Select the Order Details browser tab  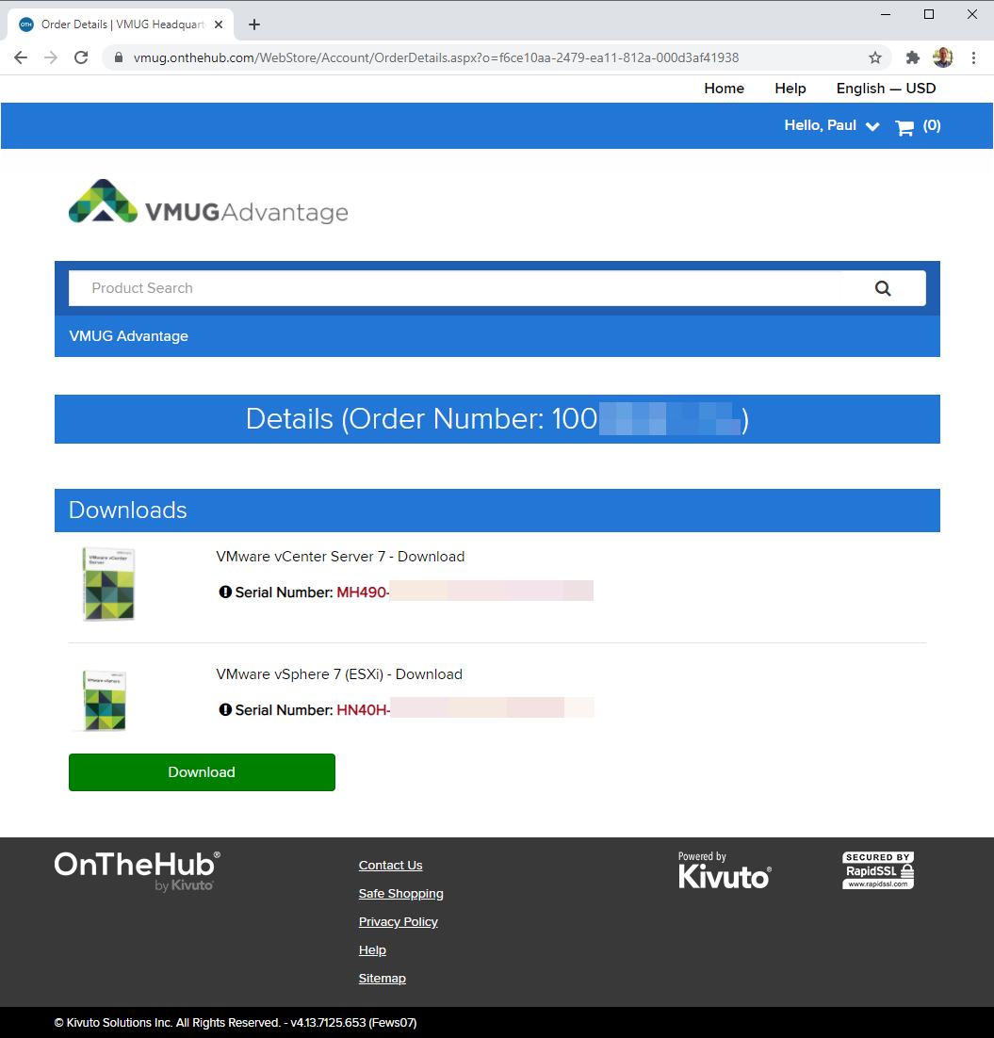tap(122, 24)
